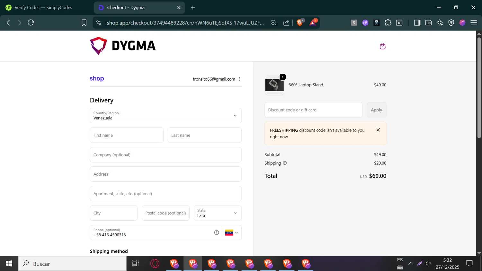This screenshot has width=482, height=271.
Task: Expand Country/Region dropdown
Action: [165, 116]
